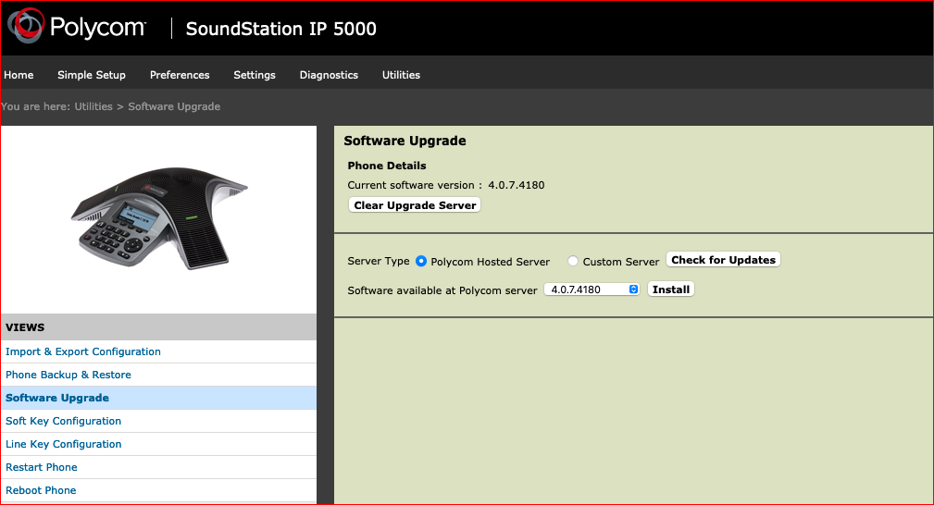Open the Home menu
Image resolution: width=934 pixels, height=505 pixels.
coord(19,75)
